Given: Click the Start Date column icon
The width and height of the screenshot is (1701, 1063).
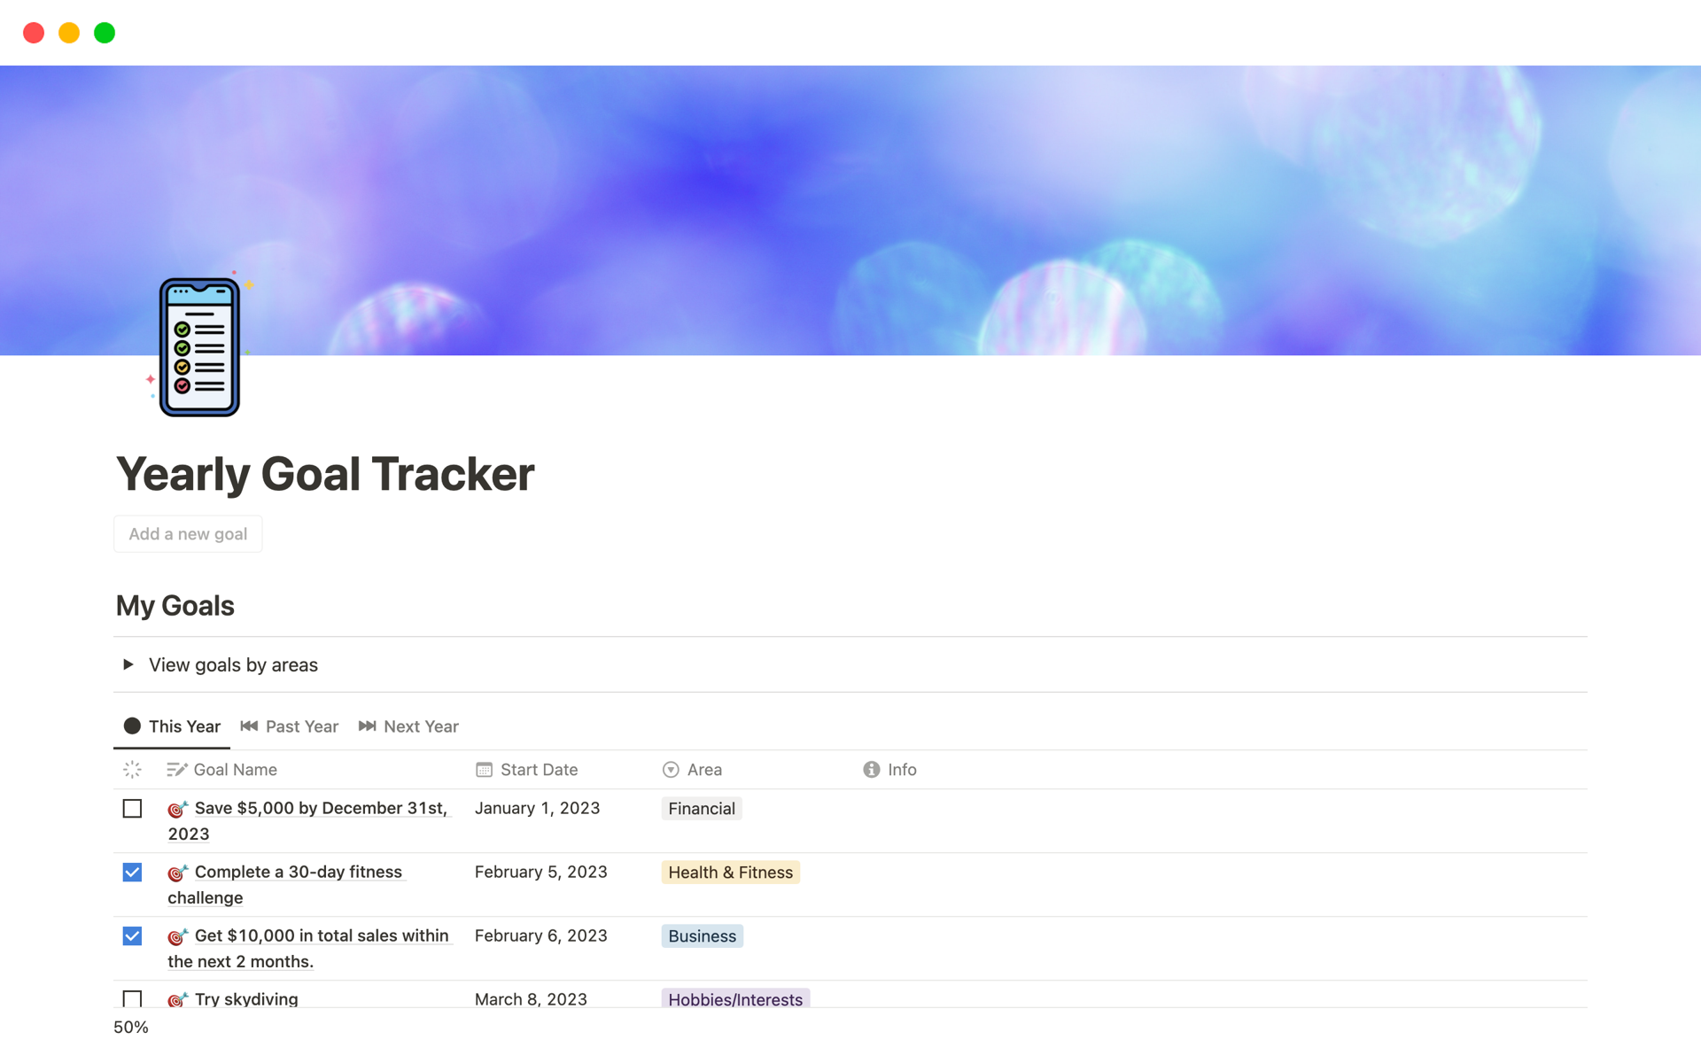Looking at the screenshot, I should coord(484,769).
